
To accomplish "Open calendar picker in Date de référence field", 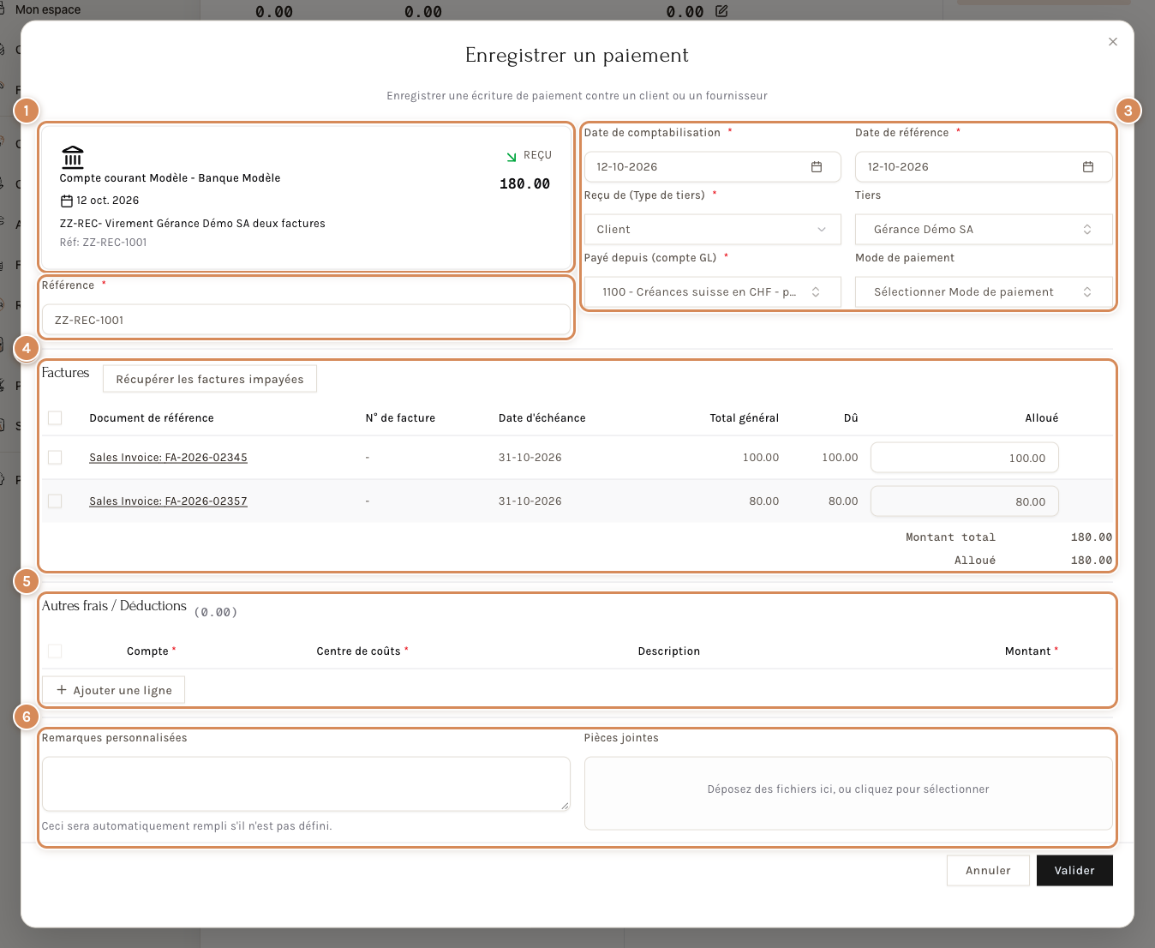I will tap(1088, 167).
